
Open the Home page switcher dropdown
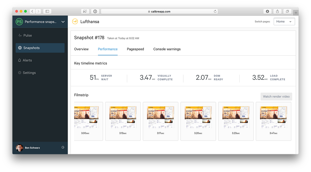pyautogui.click(x=284, y=21)
